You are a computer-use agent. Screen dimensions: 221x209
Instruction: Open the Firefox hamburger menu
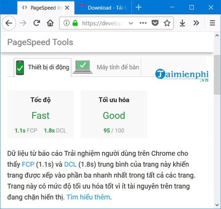point(212,23)
